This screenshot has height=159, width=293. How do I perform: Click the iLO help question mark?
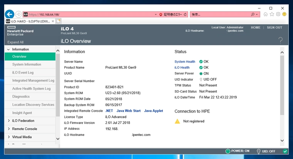coord(281,40)
